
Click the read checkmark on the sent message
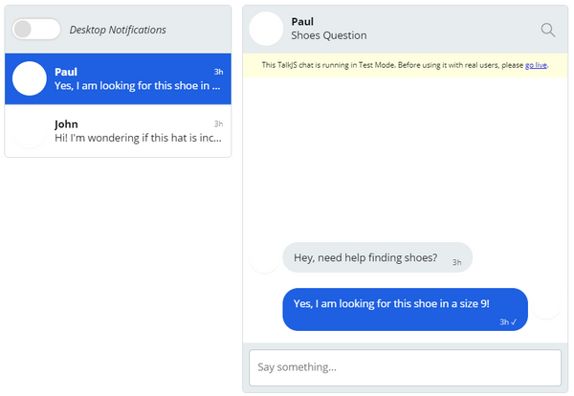[514, 321]
